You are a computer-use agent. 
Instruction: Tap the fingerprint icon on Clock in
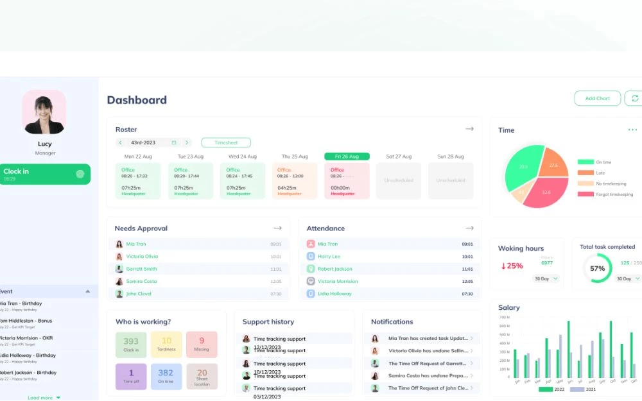pyautogui.click(x=80, y=173)
